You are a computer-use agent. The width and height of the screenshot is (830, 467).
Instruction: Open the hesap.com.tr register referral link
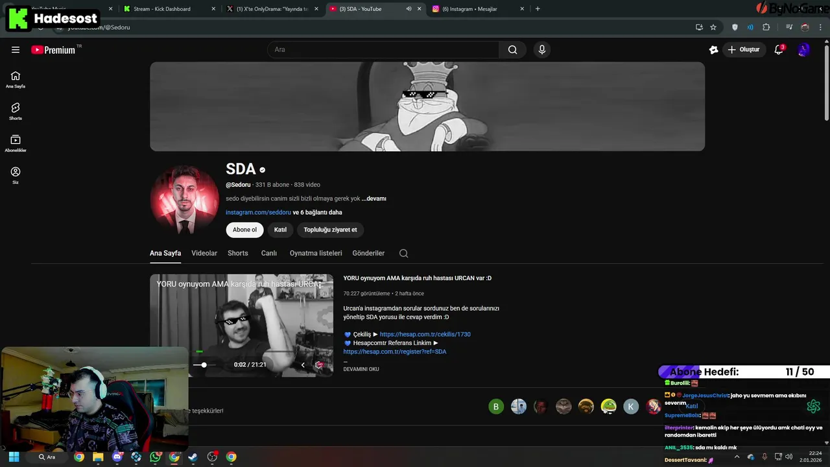pyautogui.click(x=395, y=352)
